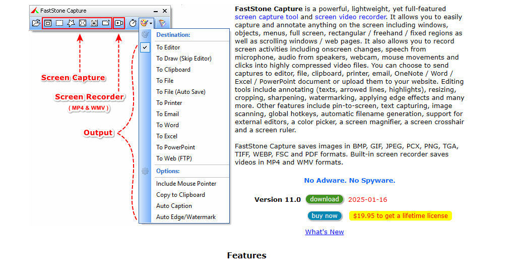Viewport: 522px width, 271px height.
Task: Click the Features heading
Action: click(x=247, y=256)
